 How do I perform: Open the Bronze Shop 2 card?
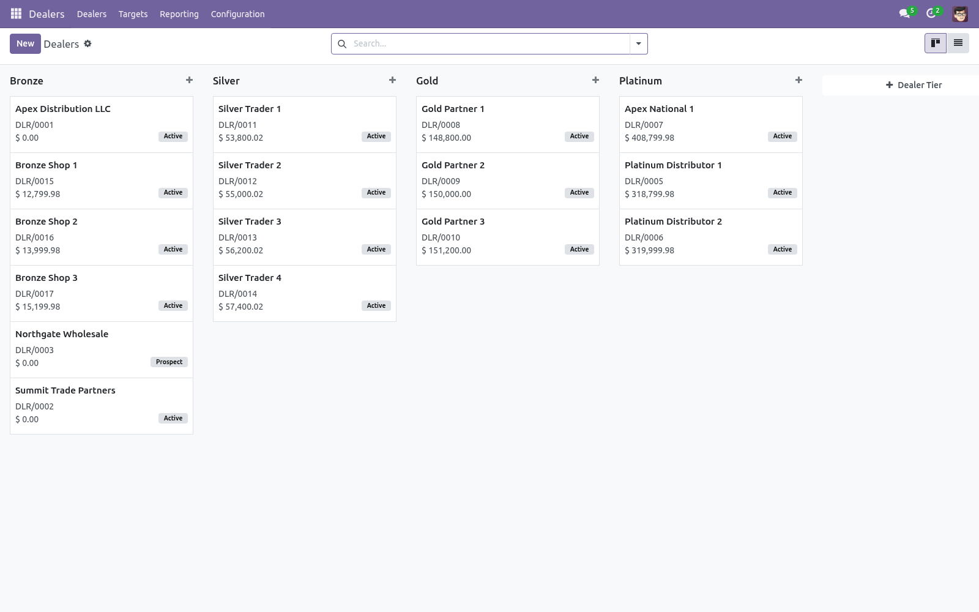[x=102, y=237]
